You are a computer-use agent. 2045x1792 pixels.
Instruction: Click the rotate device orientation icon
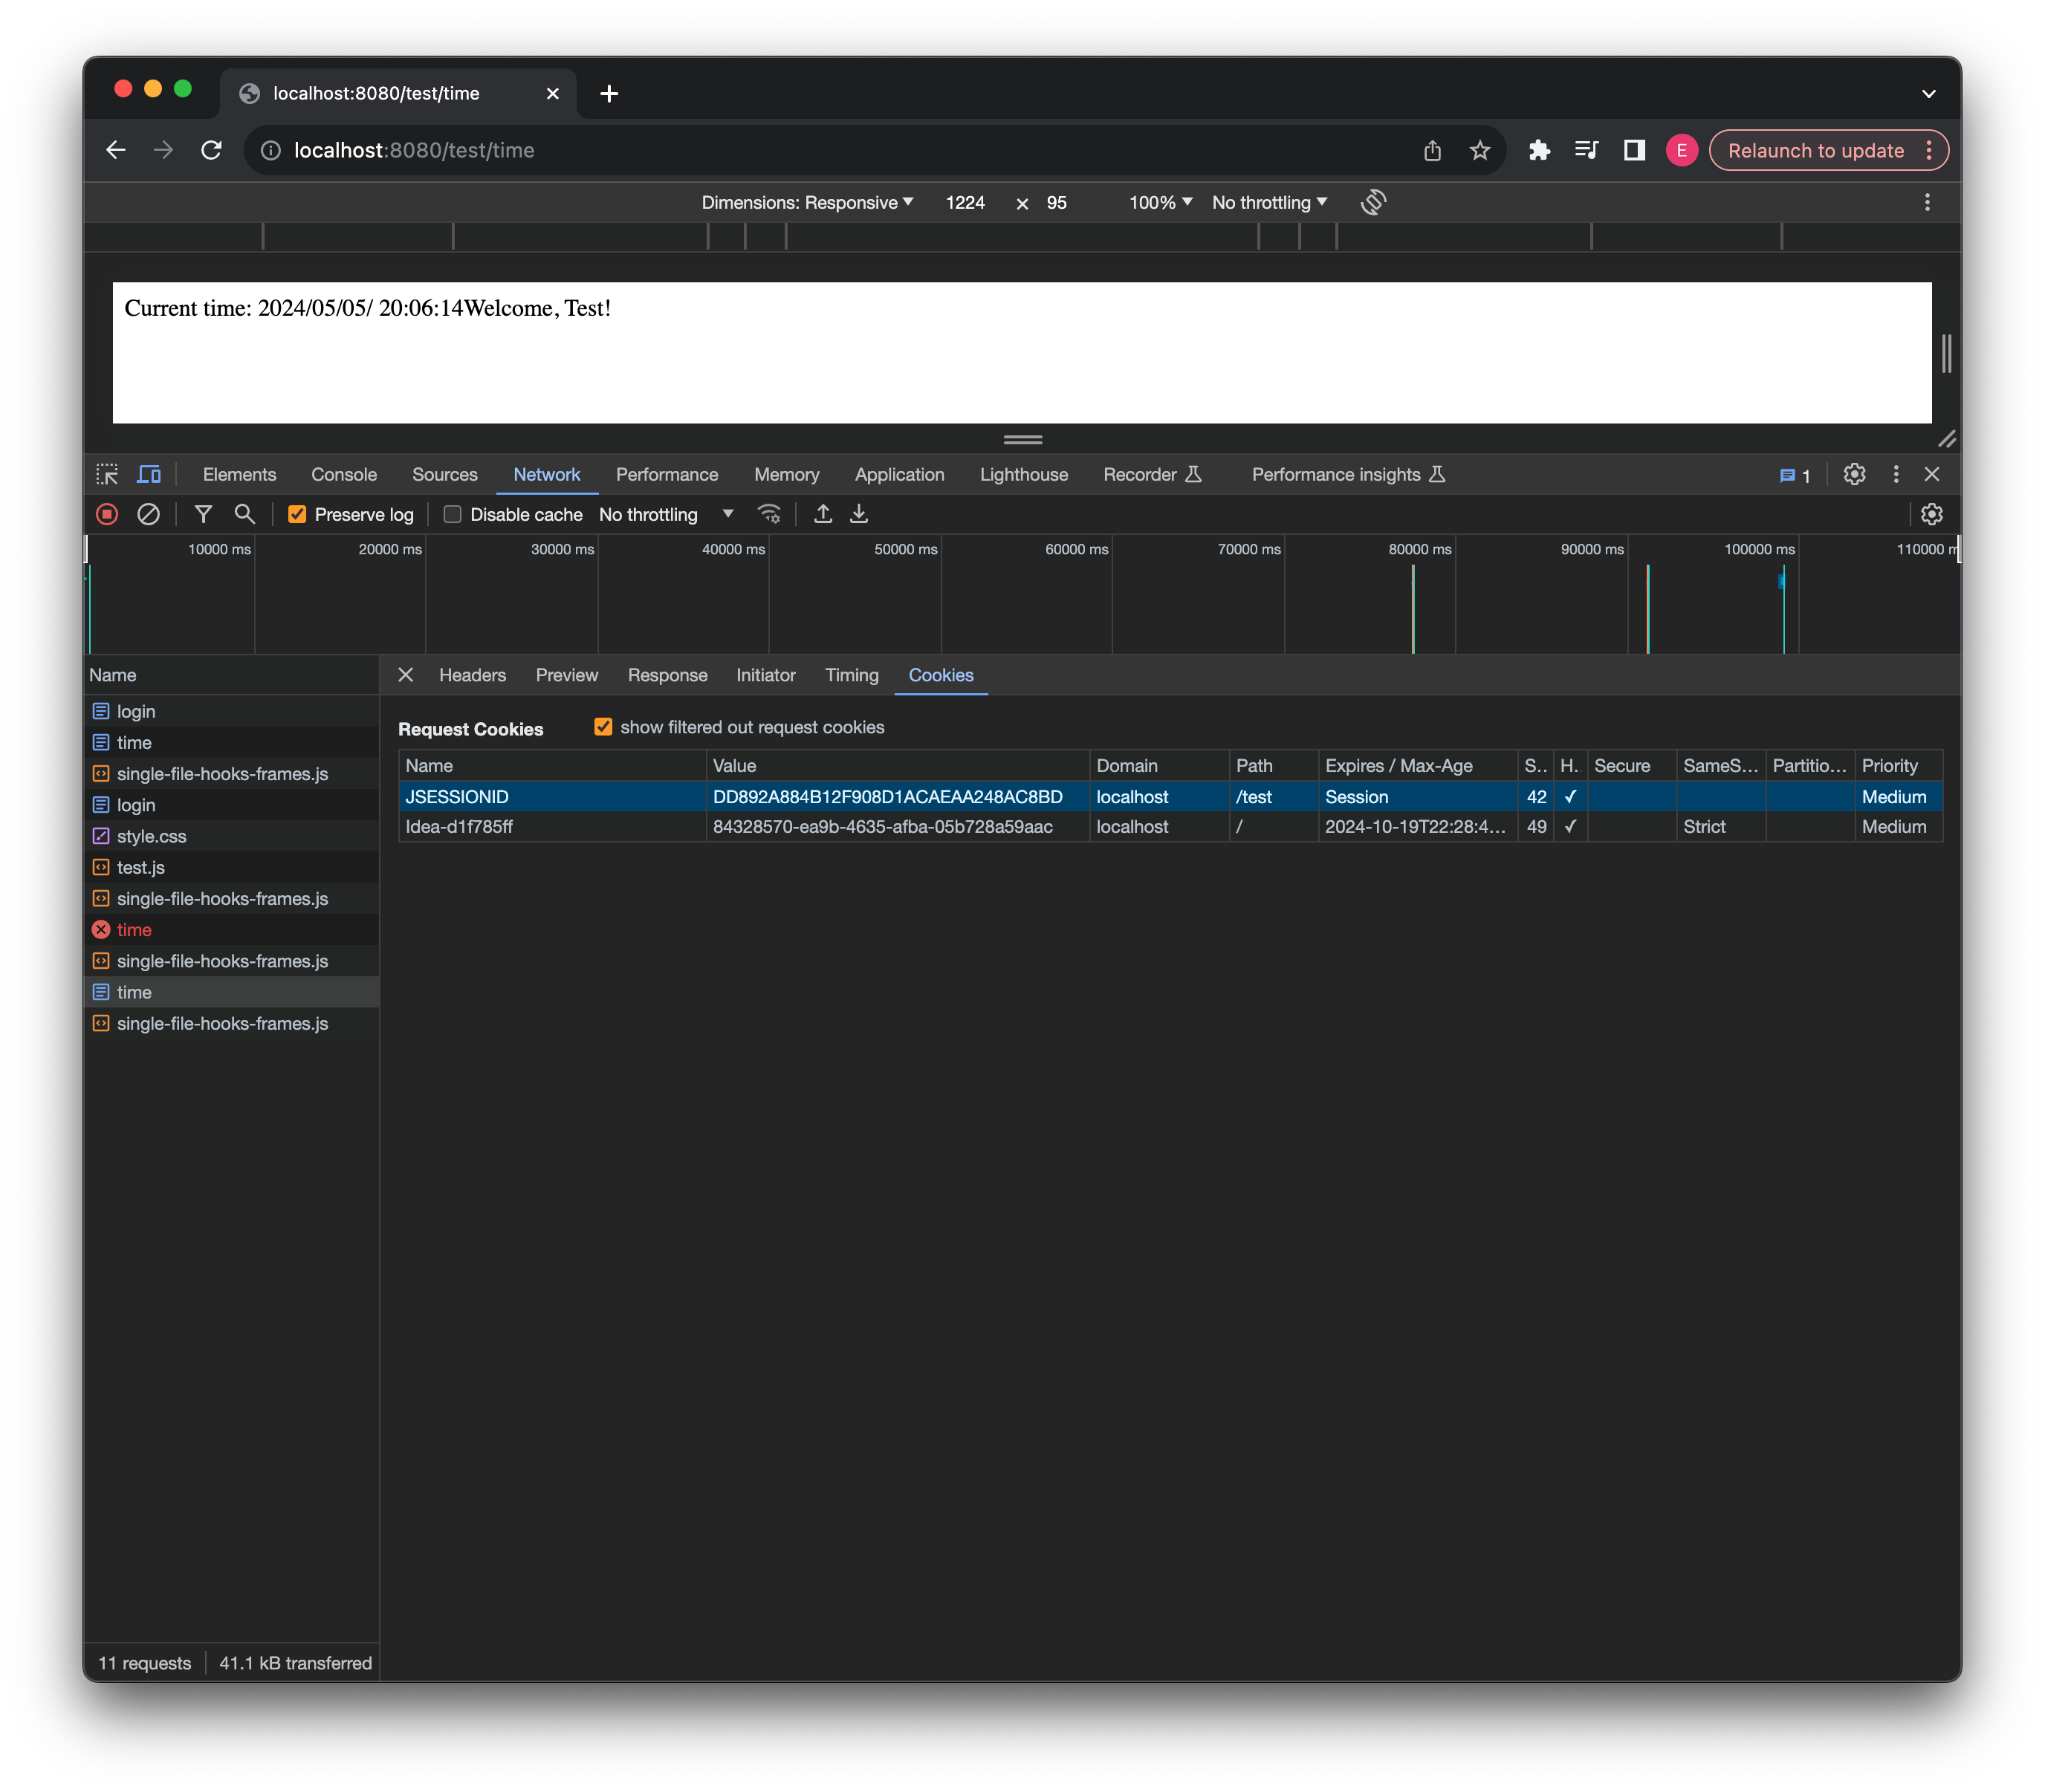[1373, 202]
